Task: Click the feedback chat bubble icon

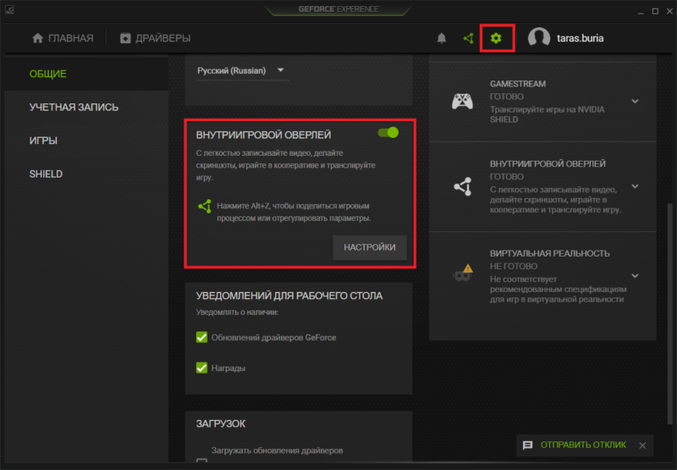Action: [527, 445]
